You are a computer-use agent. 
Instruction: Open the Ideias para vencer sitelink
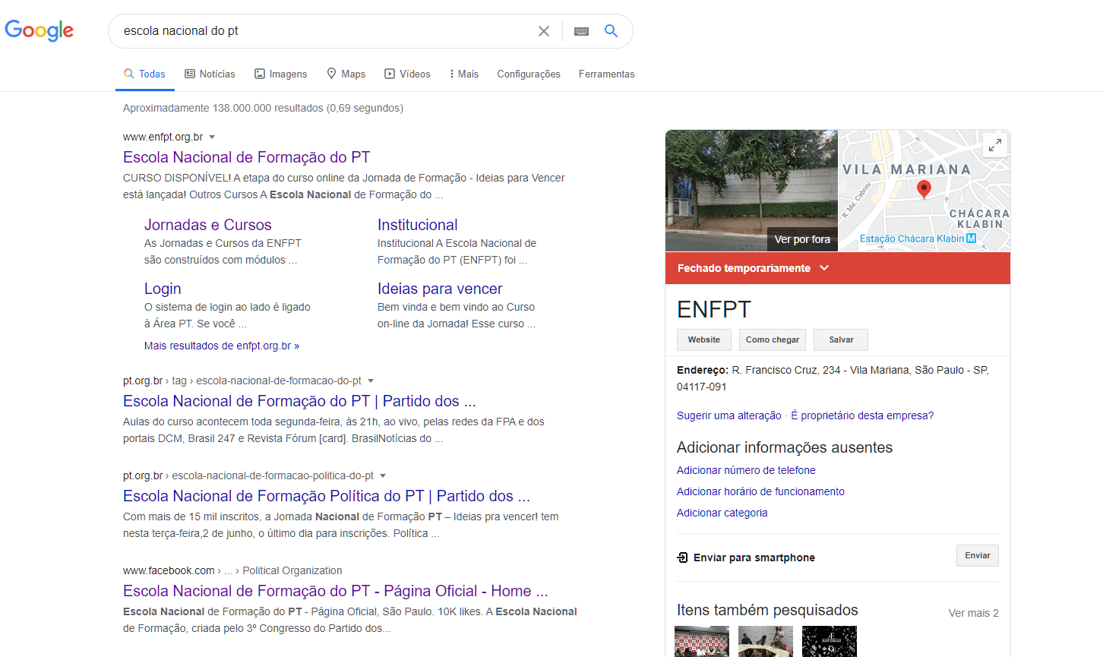(440, 289)
